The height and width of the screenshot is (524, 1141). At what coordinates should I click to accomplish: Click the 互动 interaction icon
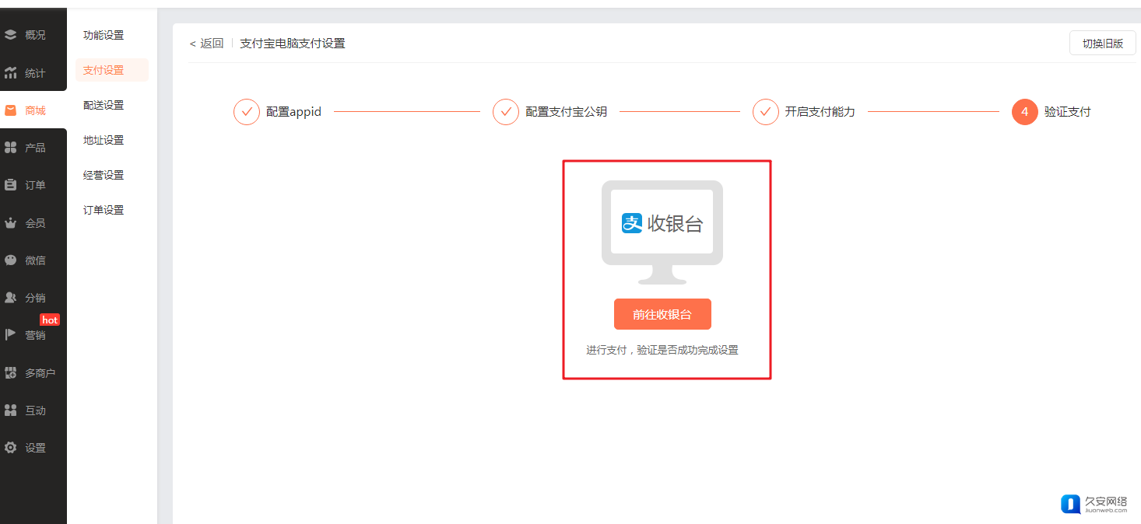[x=11, y=410]
